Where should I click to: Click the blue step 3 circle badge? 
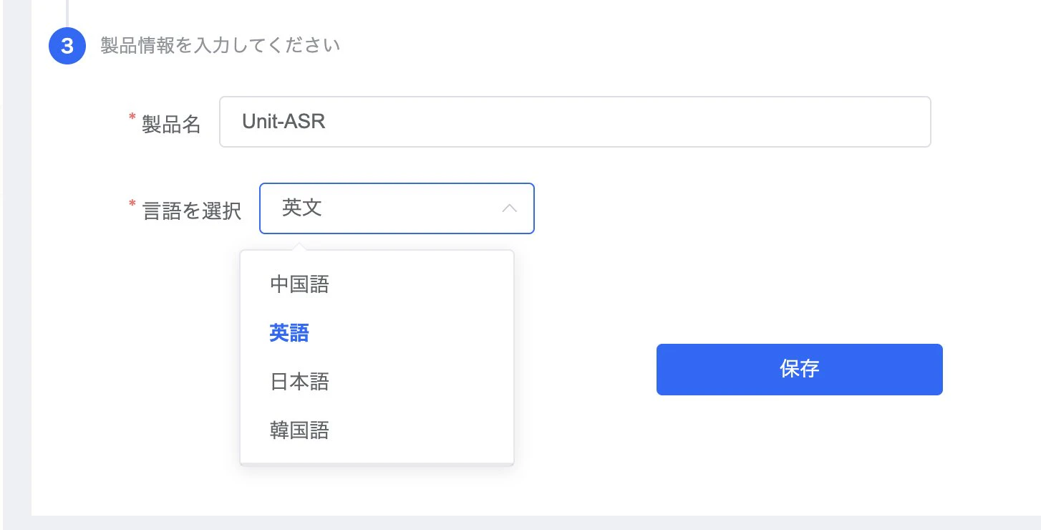coord(67,47)
